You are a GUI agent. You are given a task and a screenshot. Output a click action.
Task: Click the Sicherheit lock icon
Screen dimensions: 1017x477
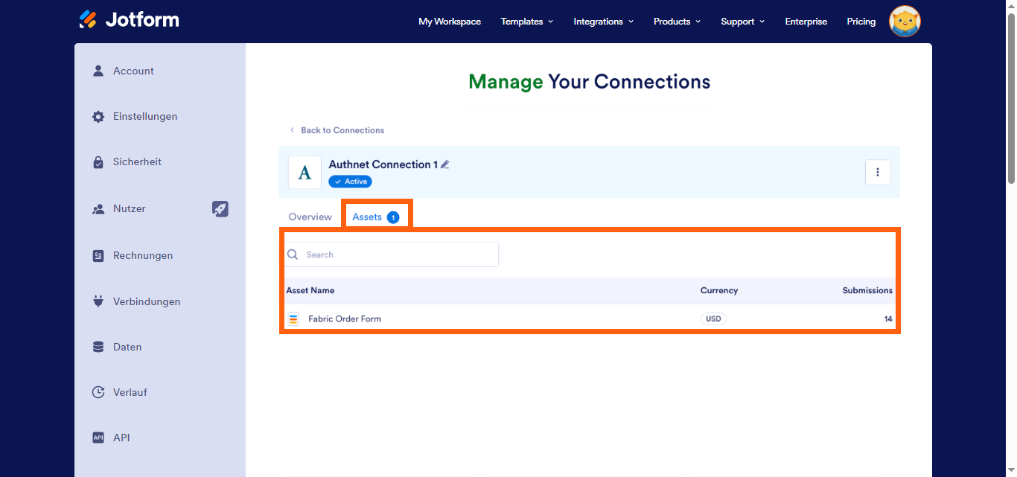[x=98, y=162]
